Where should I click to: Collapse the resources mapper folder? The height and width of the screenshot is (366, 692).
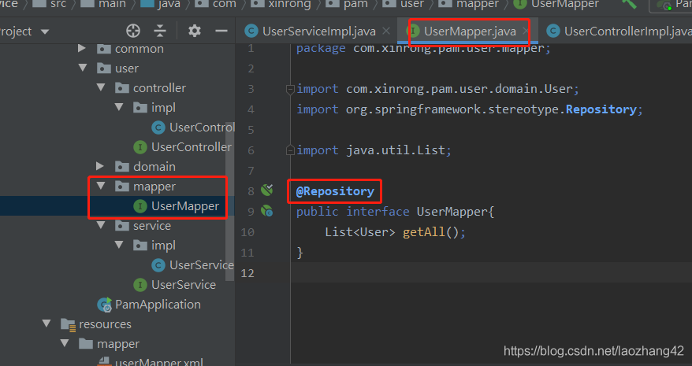(x=65, y=343)
